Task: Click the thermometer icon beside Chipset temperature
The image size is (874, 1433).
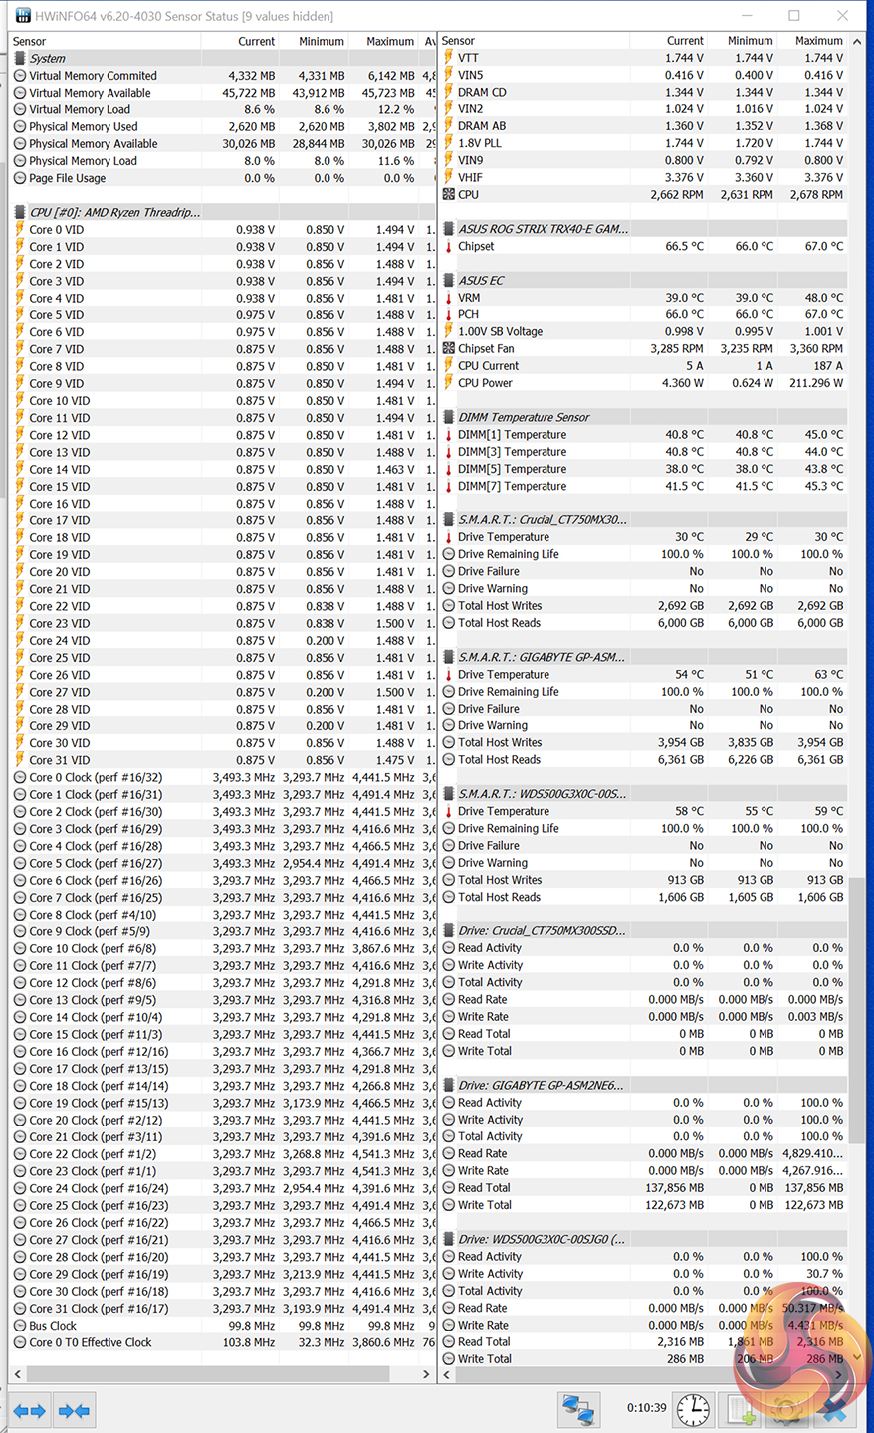Action: click(x=449, y=246)
